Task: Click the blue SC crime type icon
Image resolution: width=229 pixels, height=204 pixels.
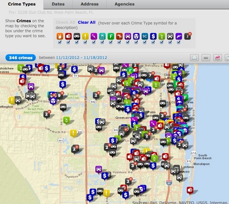Action: point(145,36)
